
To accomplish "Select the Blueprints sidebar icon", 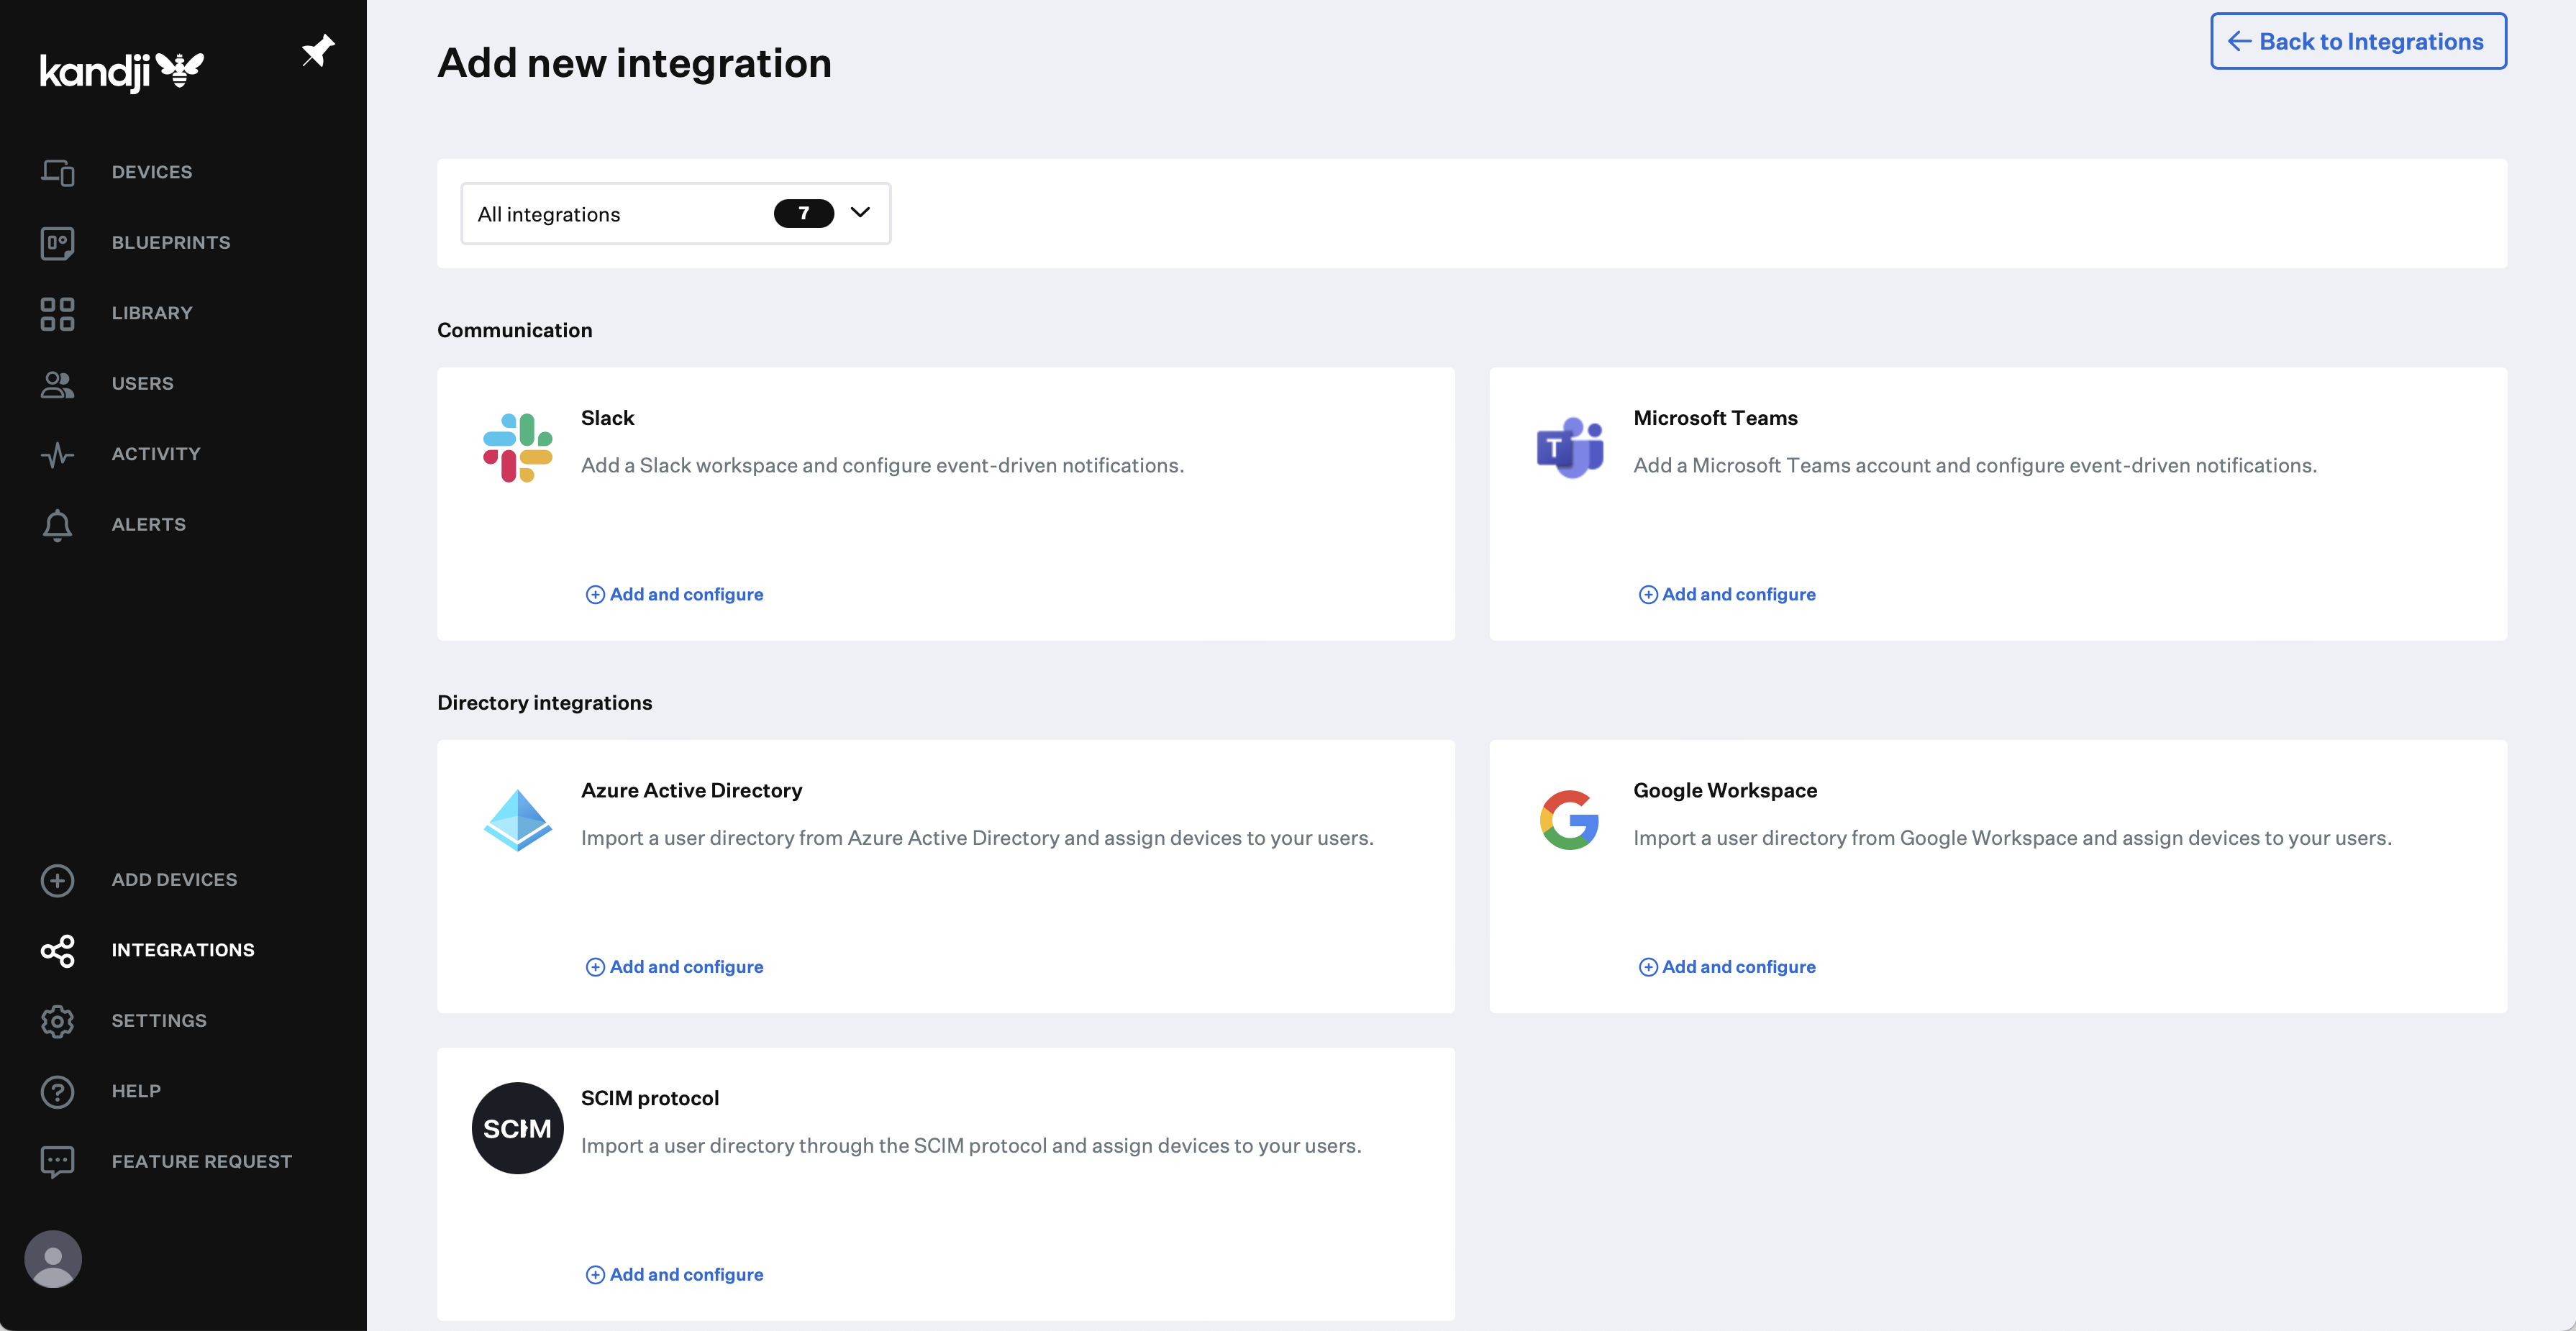I will pos(57,242).
